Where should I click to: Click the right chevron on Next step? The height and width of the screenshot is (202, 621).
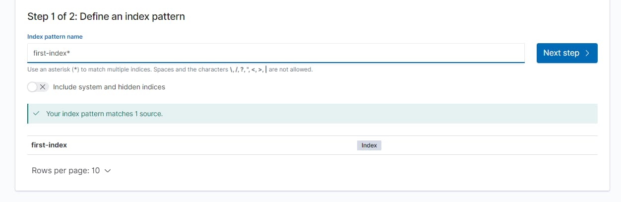(587, 53)
